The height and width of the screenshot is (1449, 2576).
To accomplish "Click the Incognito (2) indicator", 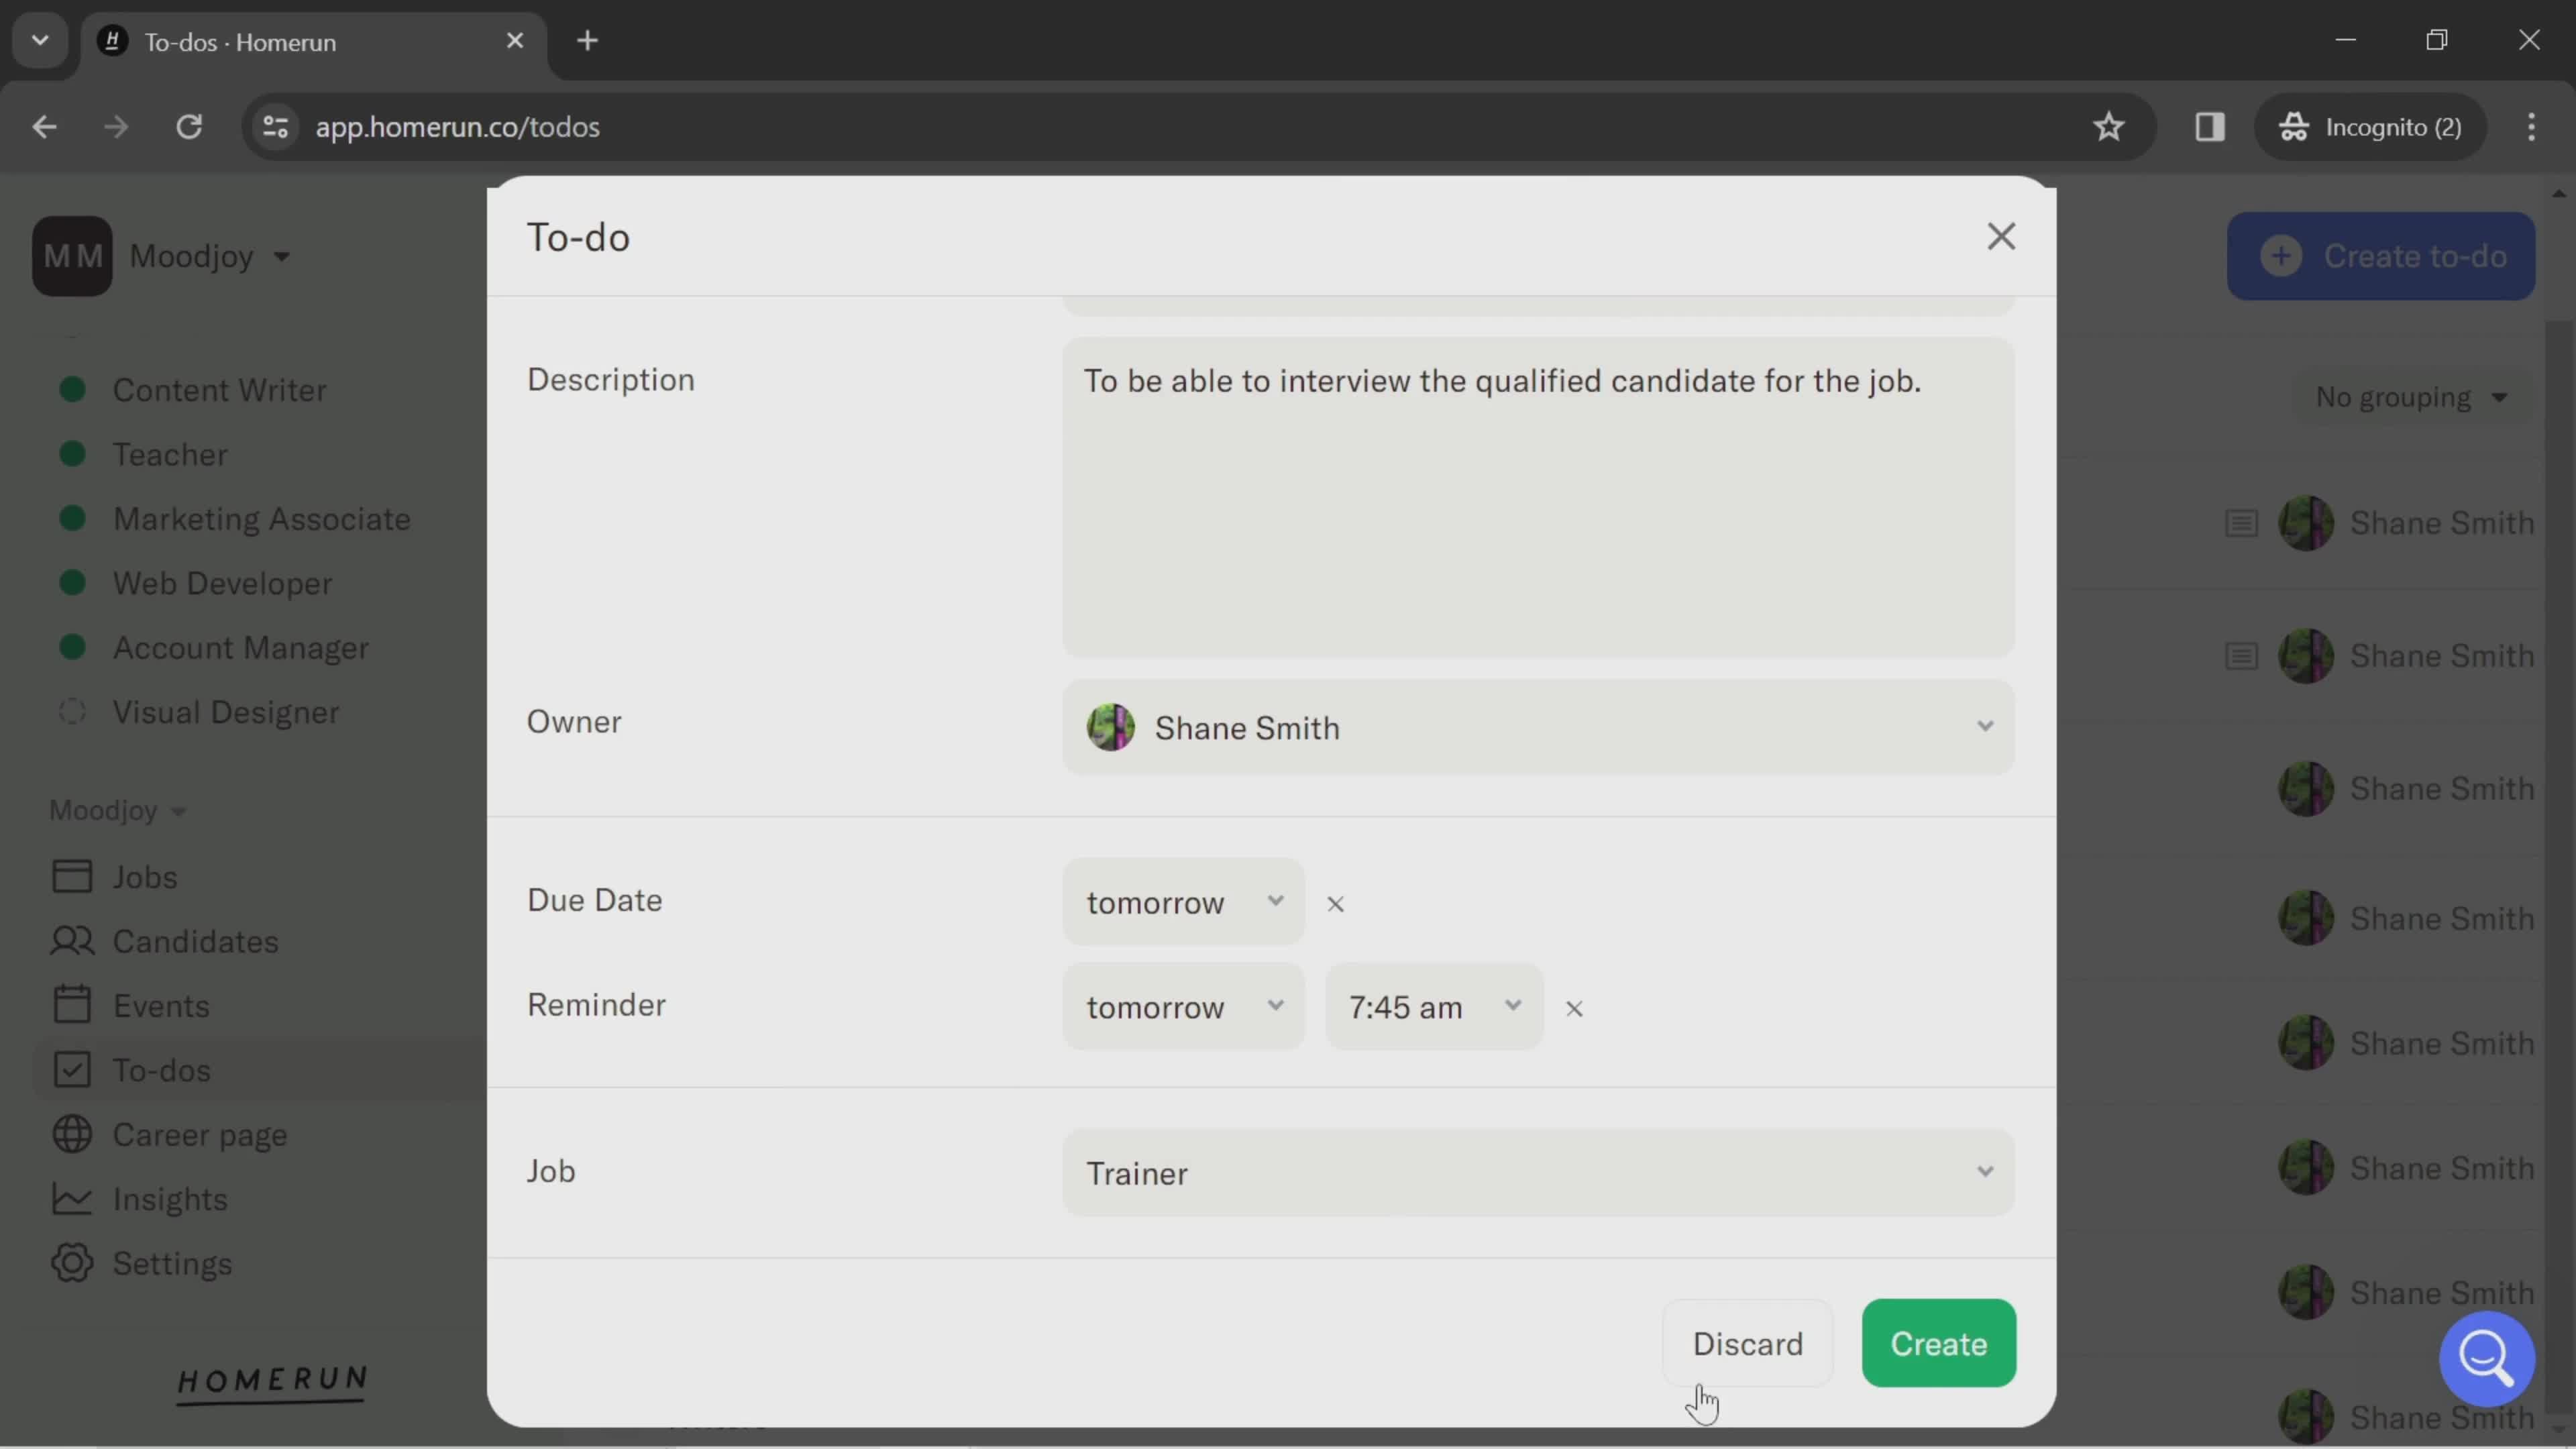I will point(2370,127).
